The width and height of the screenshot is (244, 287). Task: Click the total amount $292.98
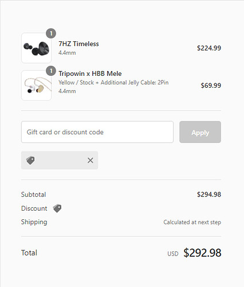pos(202,253)
